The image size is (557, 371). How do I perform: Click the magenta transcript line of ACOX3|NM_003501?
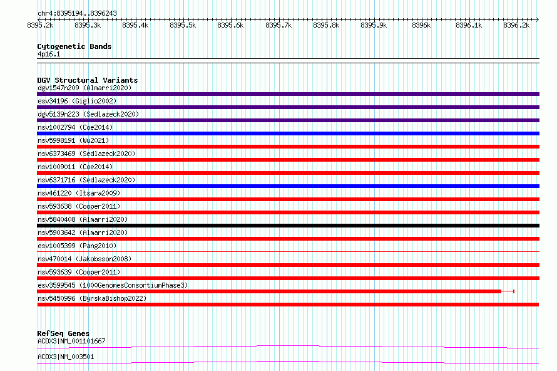coord(288,362)
